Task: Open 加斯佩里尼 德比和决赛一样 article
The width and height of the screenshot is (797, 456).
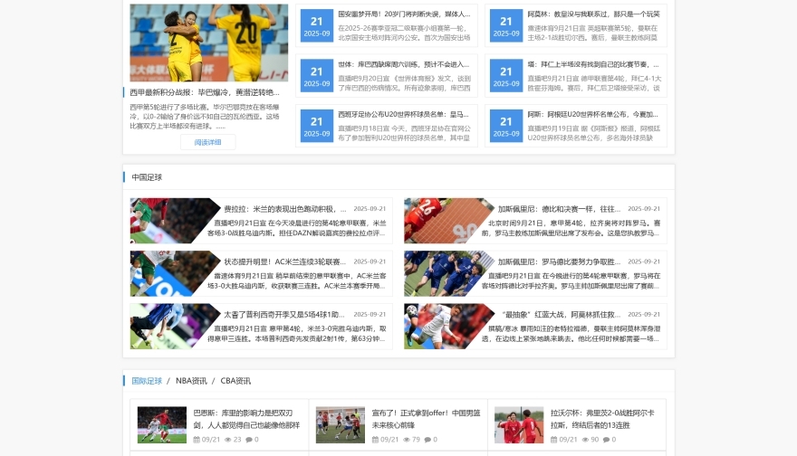Action: (559, 209)
